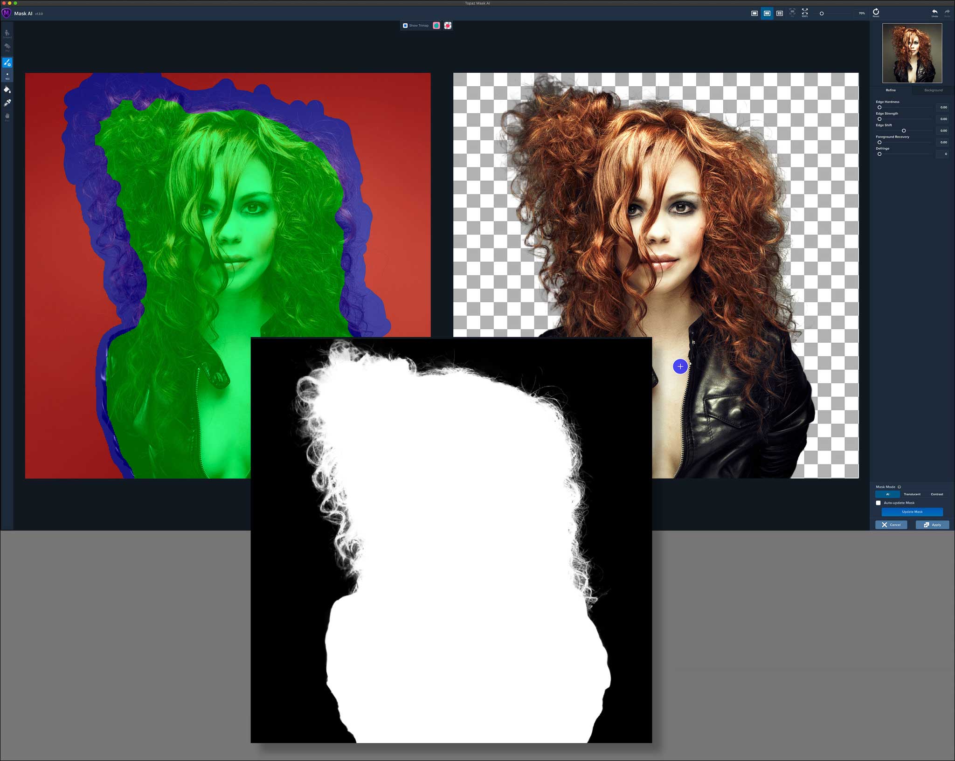Viewport: 955px width, 761px height.
Task: Choose the Translucent mask mode
Action: tap(912, 494)
